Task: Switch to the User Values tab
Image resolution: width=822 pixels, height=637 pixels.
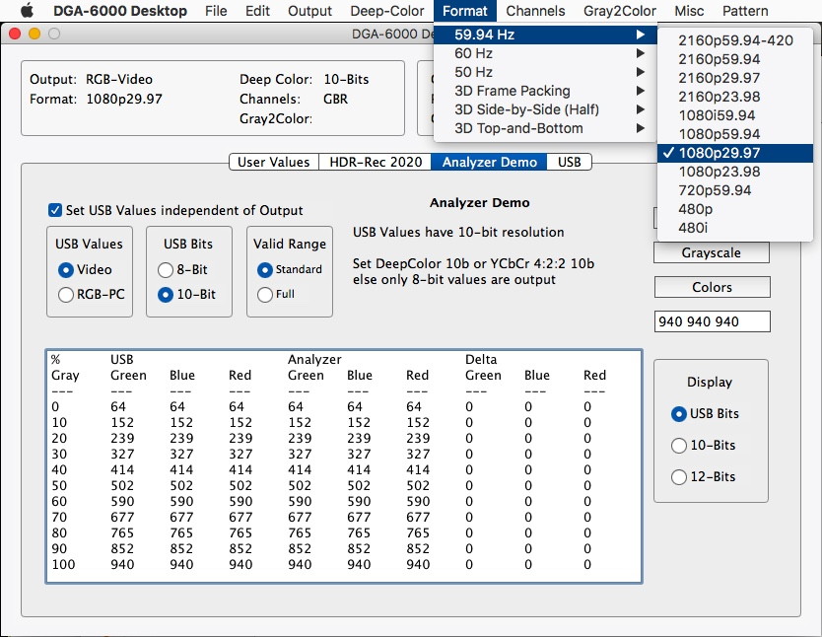Action: pos(273,162)
